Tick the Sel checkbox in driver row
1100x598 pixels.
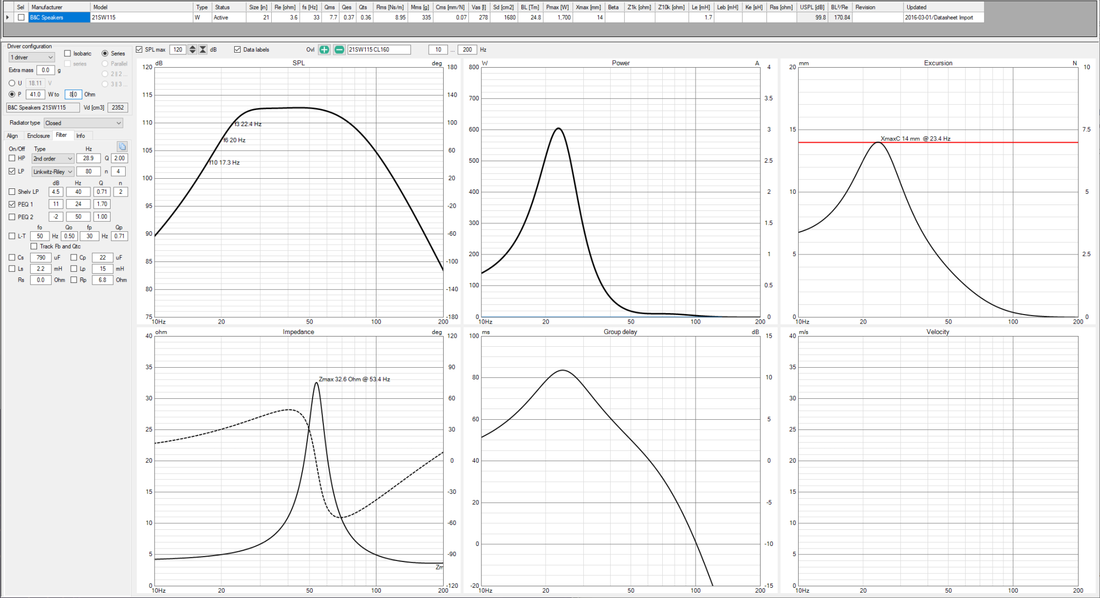21,17
